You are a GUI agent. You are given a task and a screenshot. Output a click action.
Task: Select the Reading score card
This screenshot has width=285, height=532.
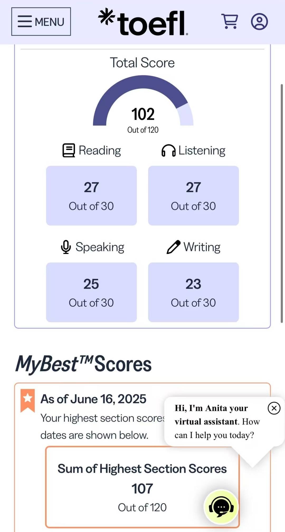point(91,195)
